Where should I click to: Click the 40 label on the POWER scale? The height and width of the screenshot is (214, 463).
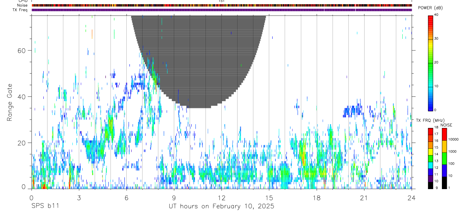(x=437, y=15)
